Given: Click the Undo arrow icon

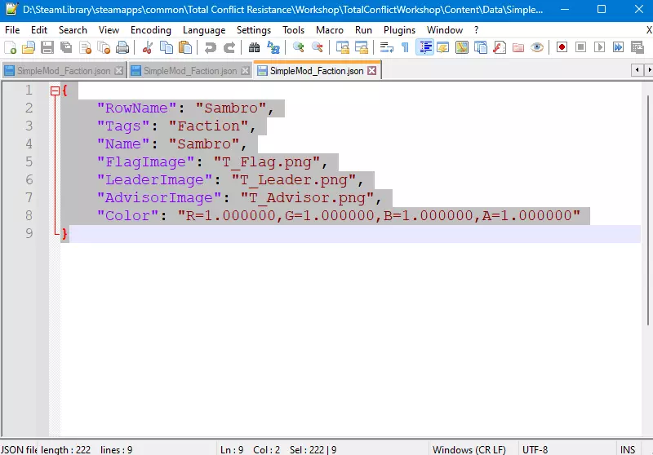Looking at the screenshot, I should point(211,48).
